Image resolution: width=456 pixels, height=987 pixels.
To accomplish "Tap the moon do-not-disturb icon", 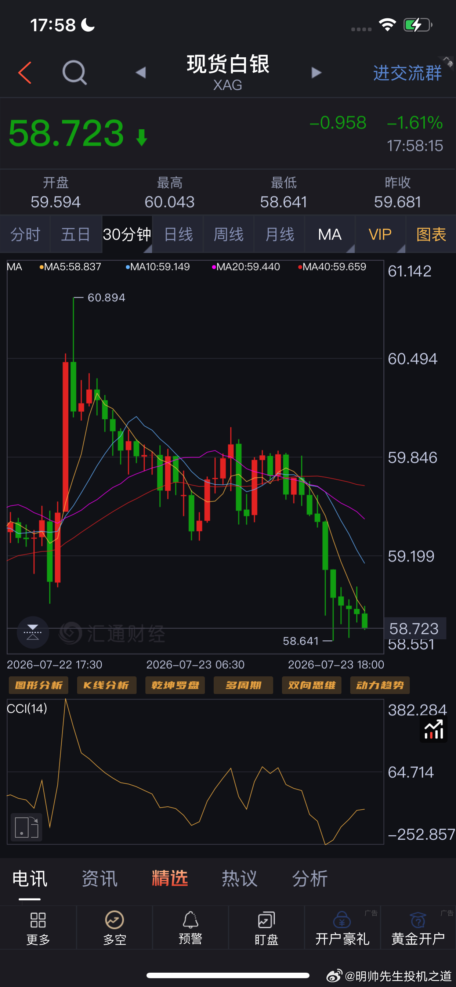I will click(88, 25).
